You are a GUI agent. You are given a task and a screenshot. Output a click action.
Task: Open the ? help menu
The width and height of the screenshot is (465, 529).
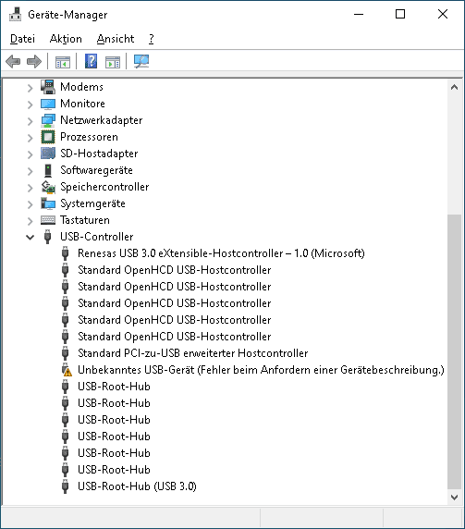click(152, 39)
